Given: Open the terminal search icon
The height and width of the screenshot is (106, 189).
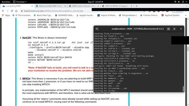Looking at the screenshot, I should [x=97, y=29].
